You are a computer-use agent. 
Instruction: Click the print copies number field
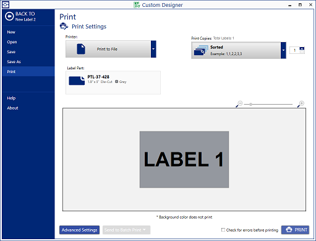point(294,50)
